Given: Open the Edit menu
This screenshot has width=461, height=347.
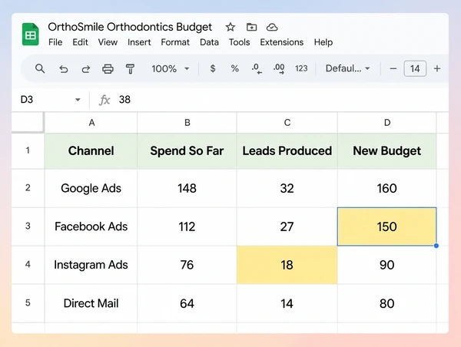Looking at the screenshot, I should tap(80, 42).
